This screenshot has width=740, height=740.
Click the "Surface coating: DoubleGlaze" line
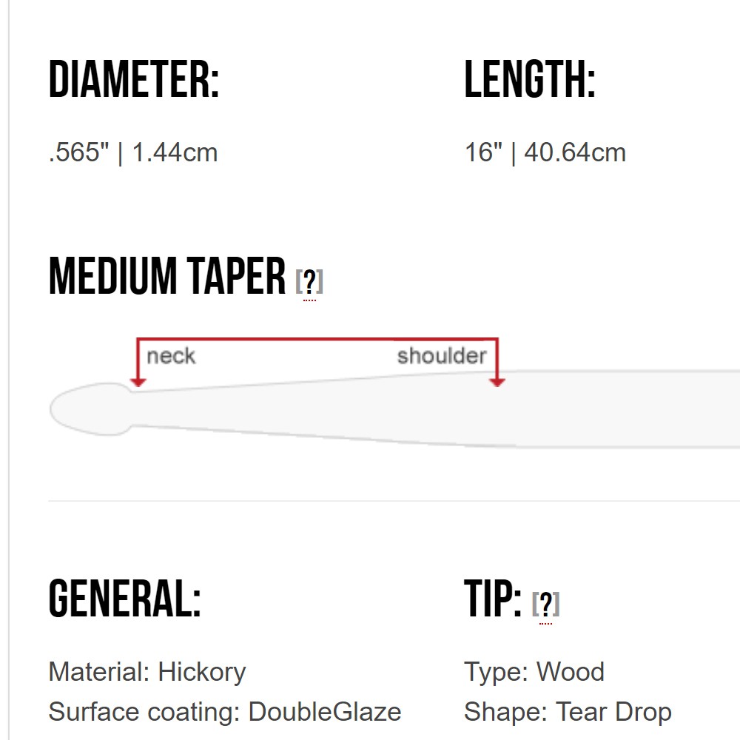(x=225, y=711)
